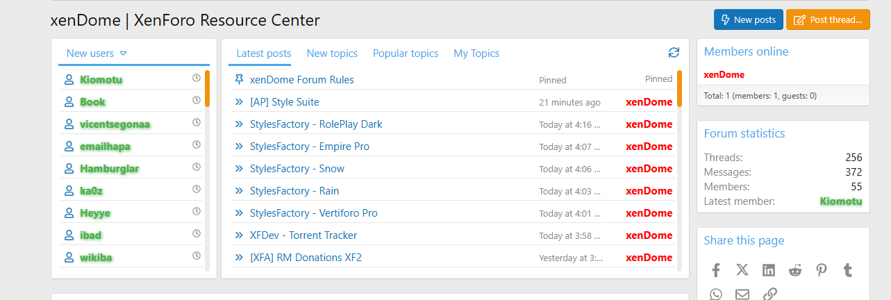891x300 pixels.
Task: Share this page on X (Twitter)
Action: (742, 270)
